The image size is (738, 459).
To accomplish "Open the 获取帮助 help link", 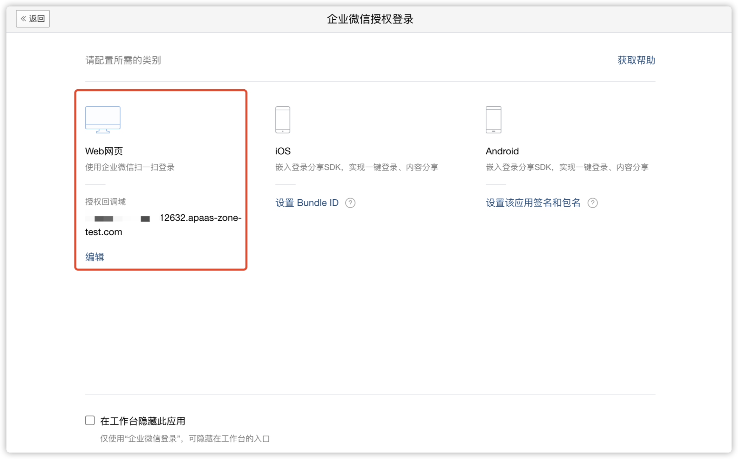I will 636,60.
